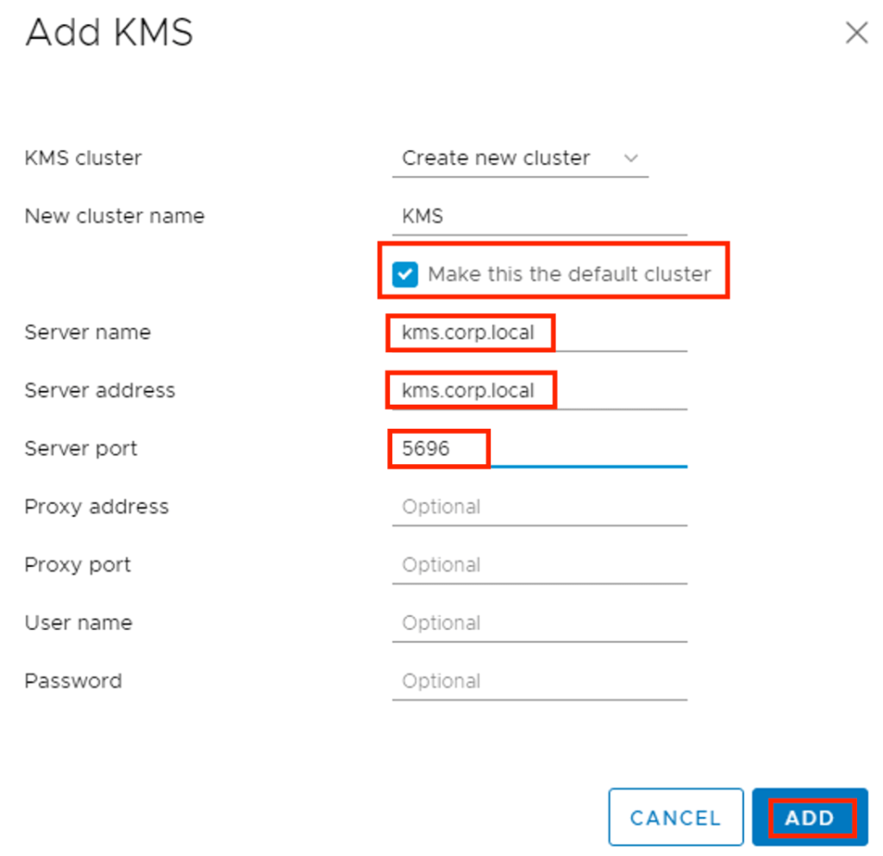Focus the Proxy port optional field
This screenshot has width=883, height=856.
tap(539, 565)
